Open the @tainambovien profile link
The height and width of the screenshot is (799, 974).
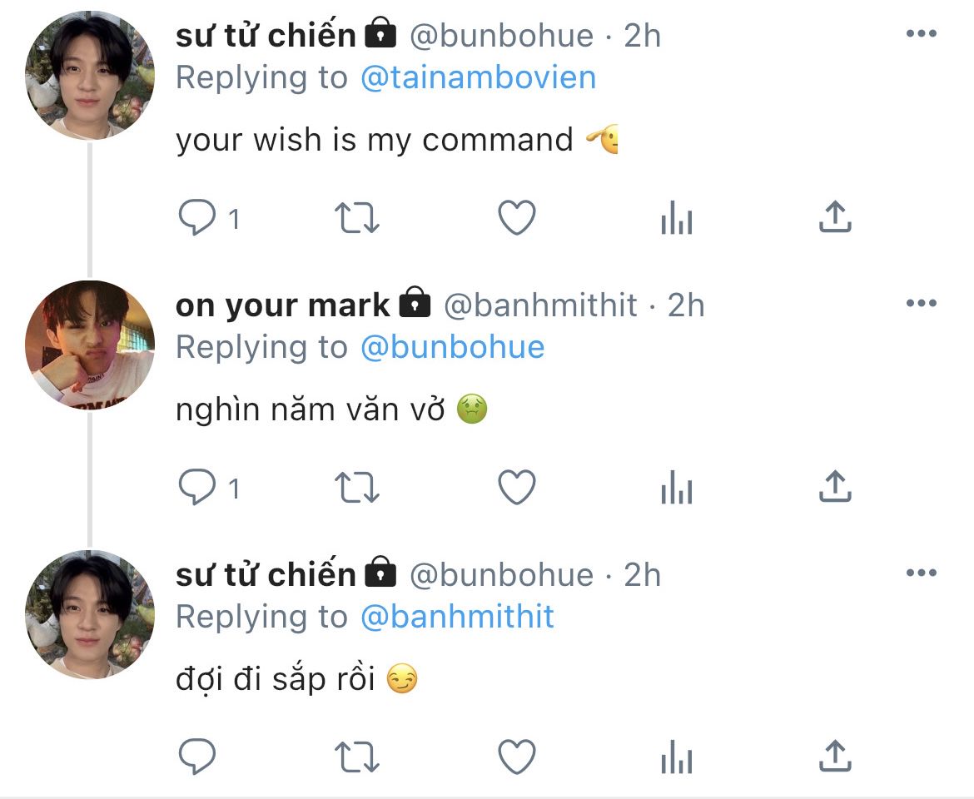coord(479,77)
